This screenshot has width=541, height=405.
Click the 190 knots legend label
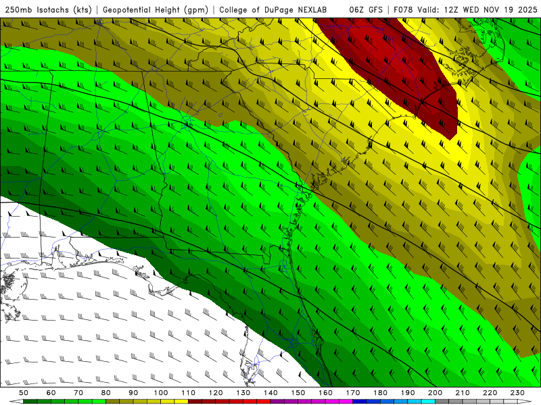408,393
